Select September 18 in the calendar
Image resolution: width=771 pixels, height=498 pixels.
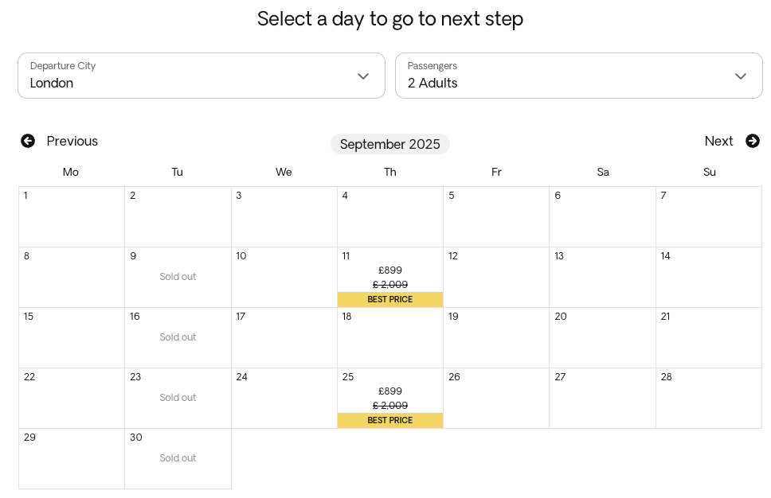(x=390, y=337)
